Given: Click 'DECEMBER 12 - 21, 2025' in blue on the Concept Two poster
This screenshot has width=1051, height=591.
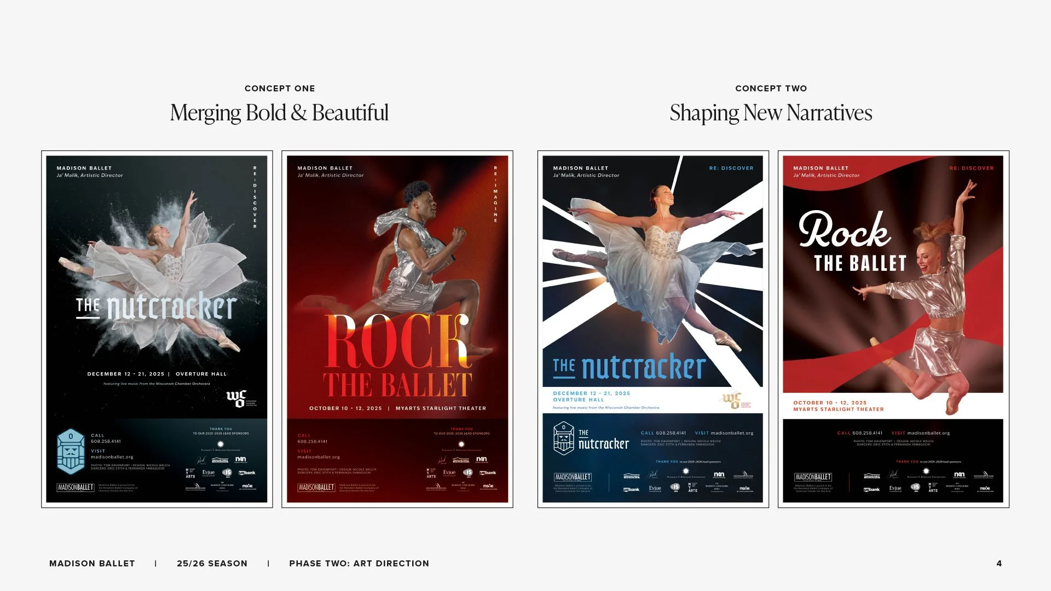Looking at the screenshot, I should 591,393.
